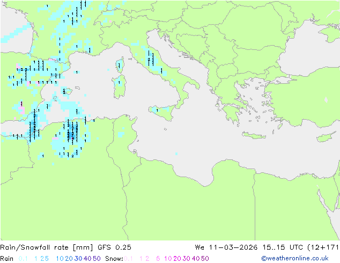Click the 'Rain' legend label

(x=7, y=259)
